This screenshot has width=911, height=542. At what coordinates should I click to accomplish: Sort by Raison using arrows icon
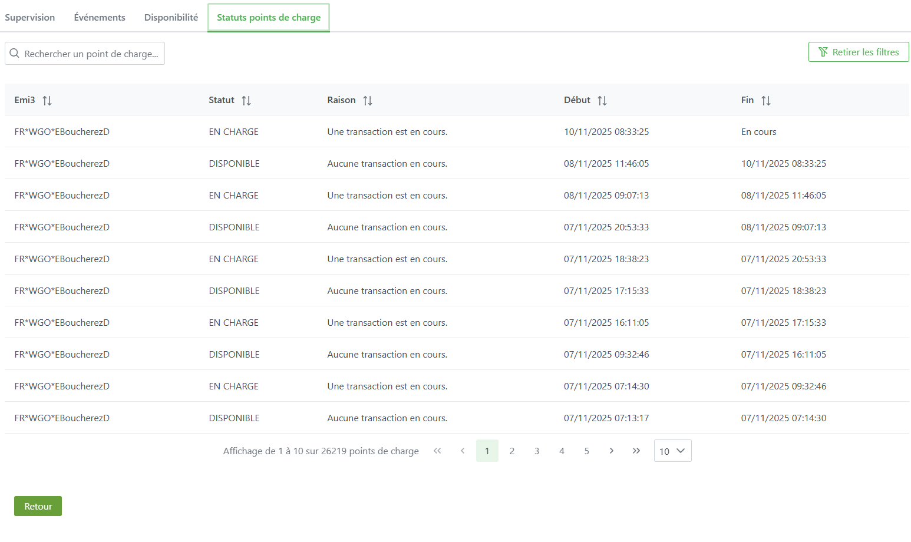(368, 101)
